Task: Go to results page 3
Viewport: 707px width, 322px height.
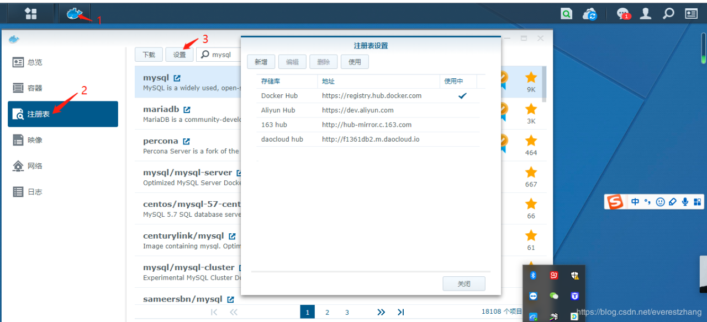Action: point(347,313)
